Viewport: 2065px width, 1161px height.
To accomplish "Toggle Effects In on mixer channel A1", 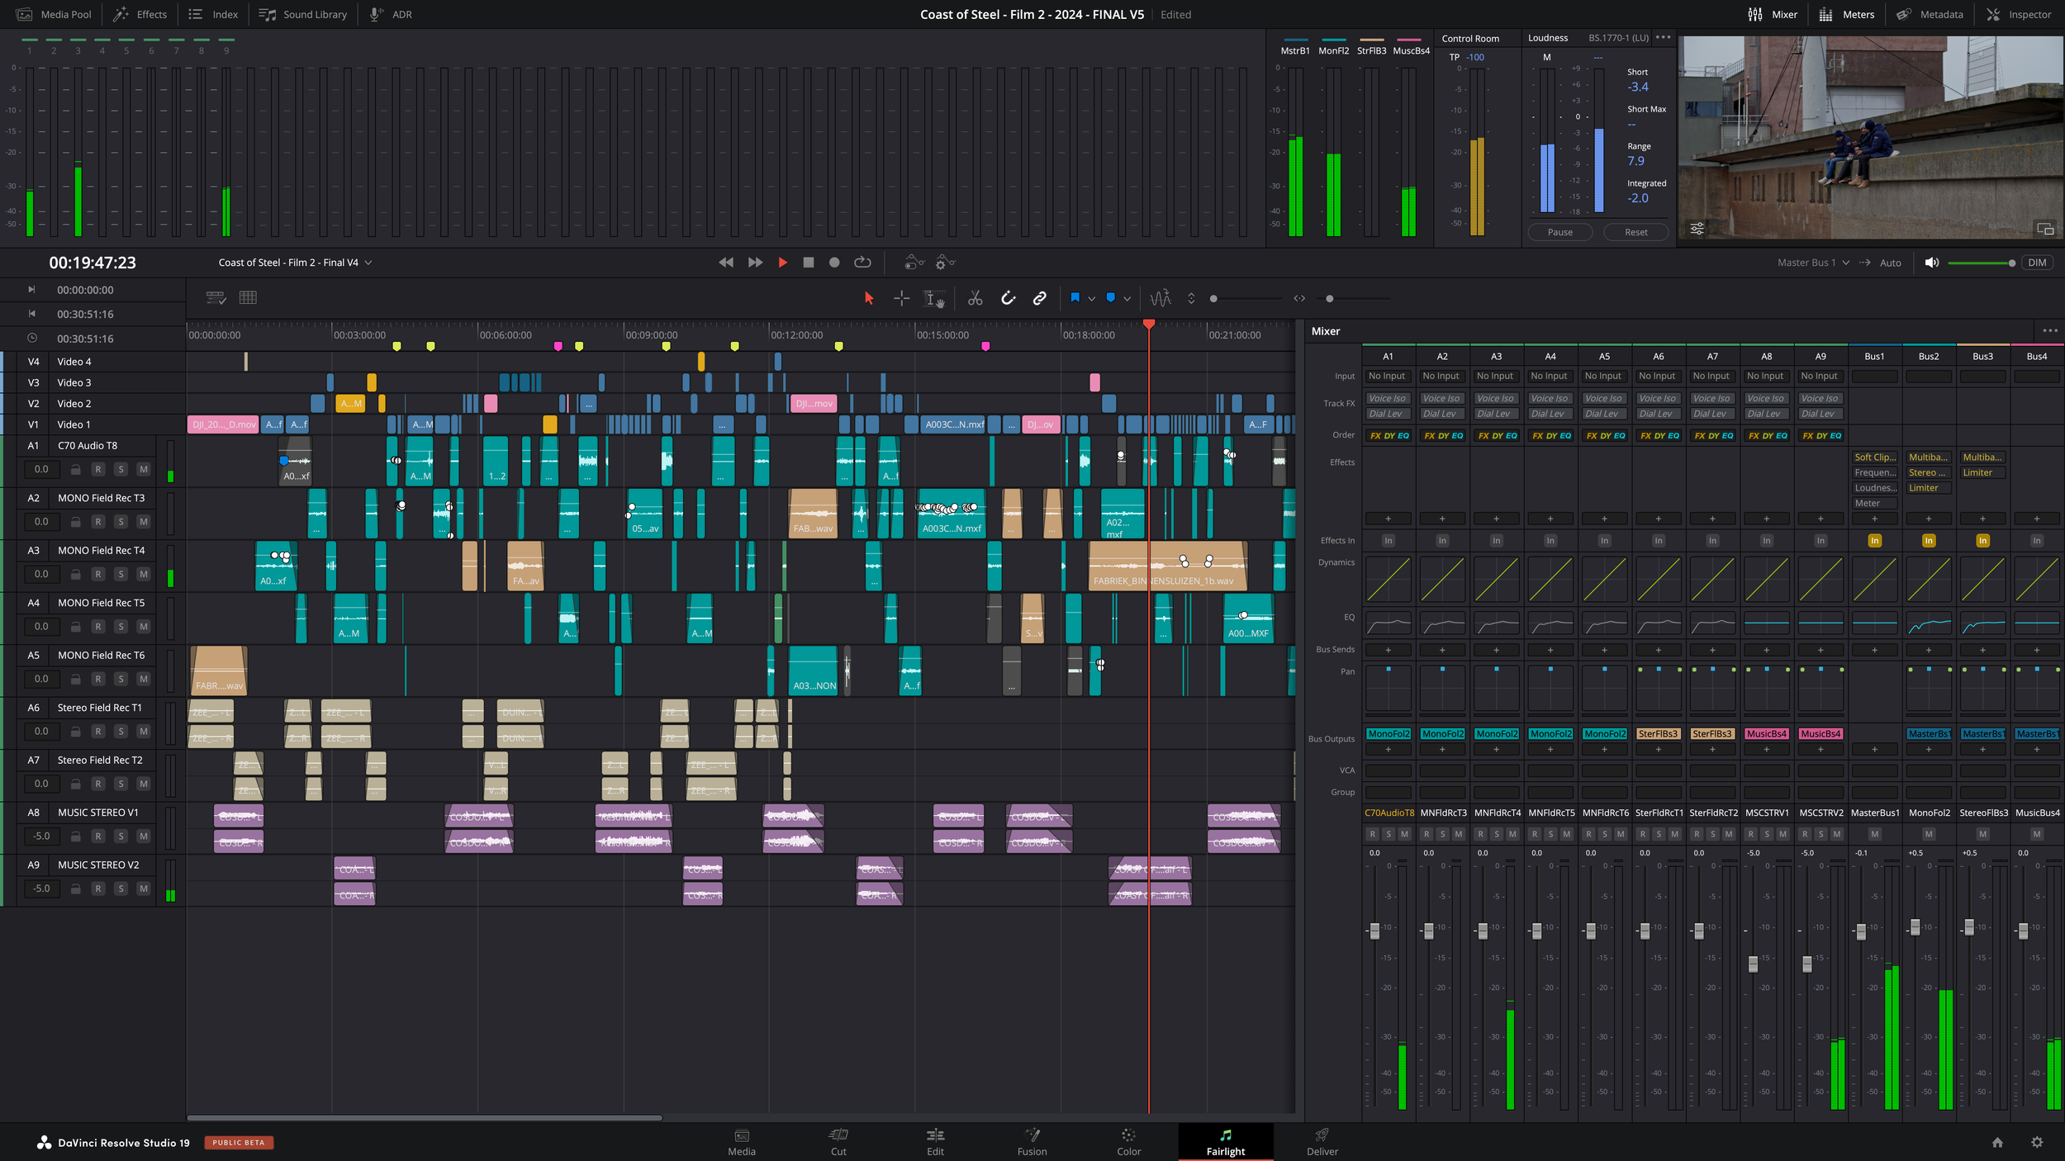I will [x=1388, y=541].
